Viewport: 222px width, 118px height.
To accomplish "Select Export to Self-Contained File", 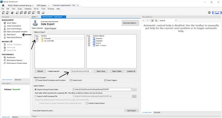I will click(x=36, y=96).
